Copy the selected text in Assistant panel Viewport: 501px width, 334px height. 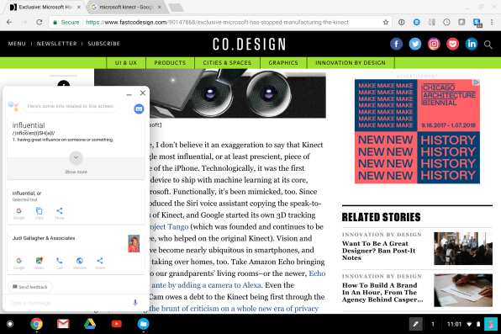click(39, 213)
